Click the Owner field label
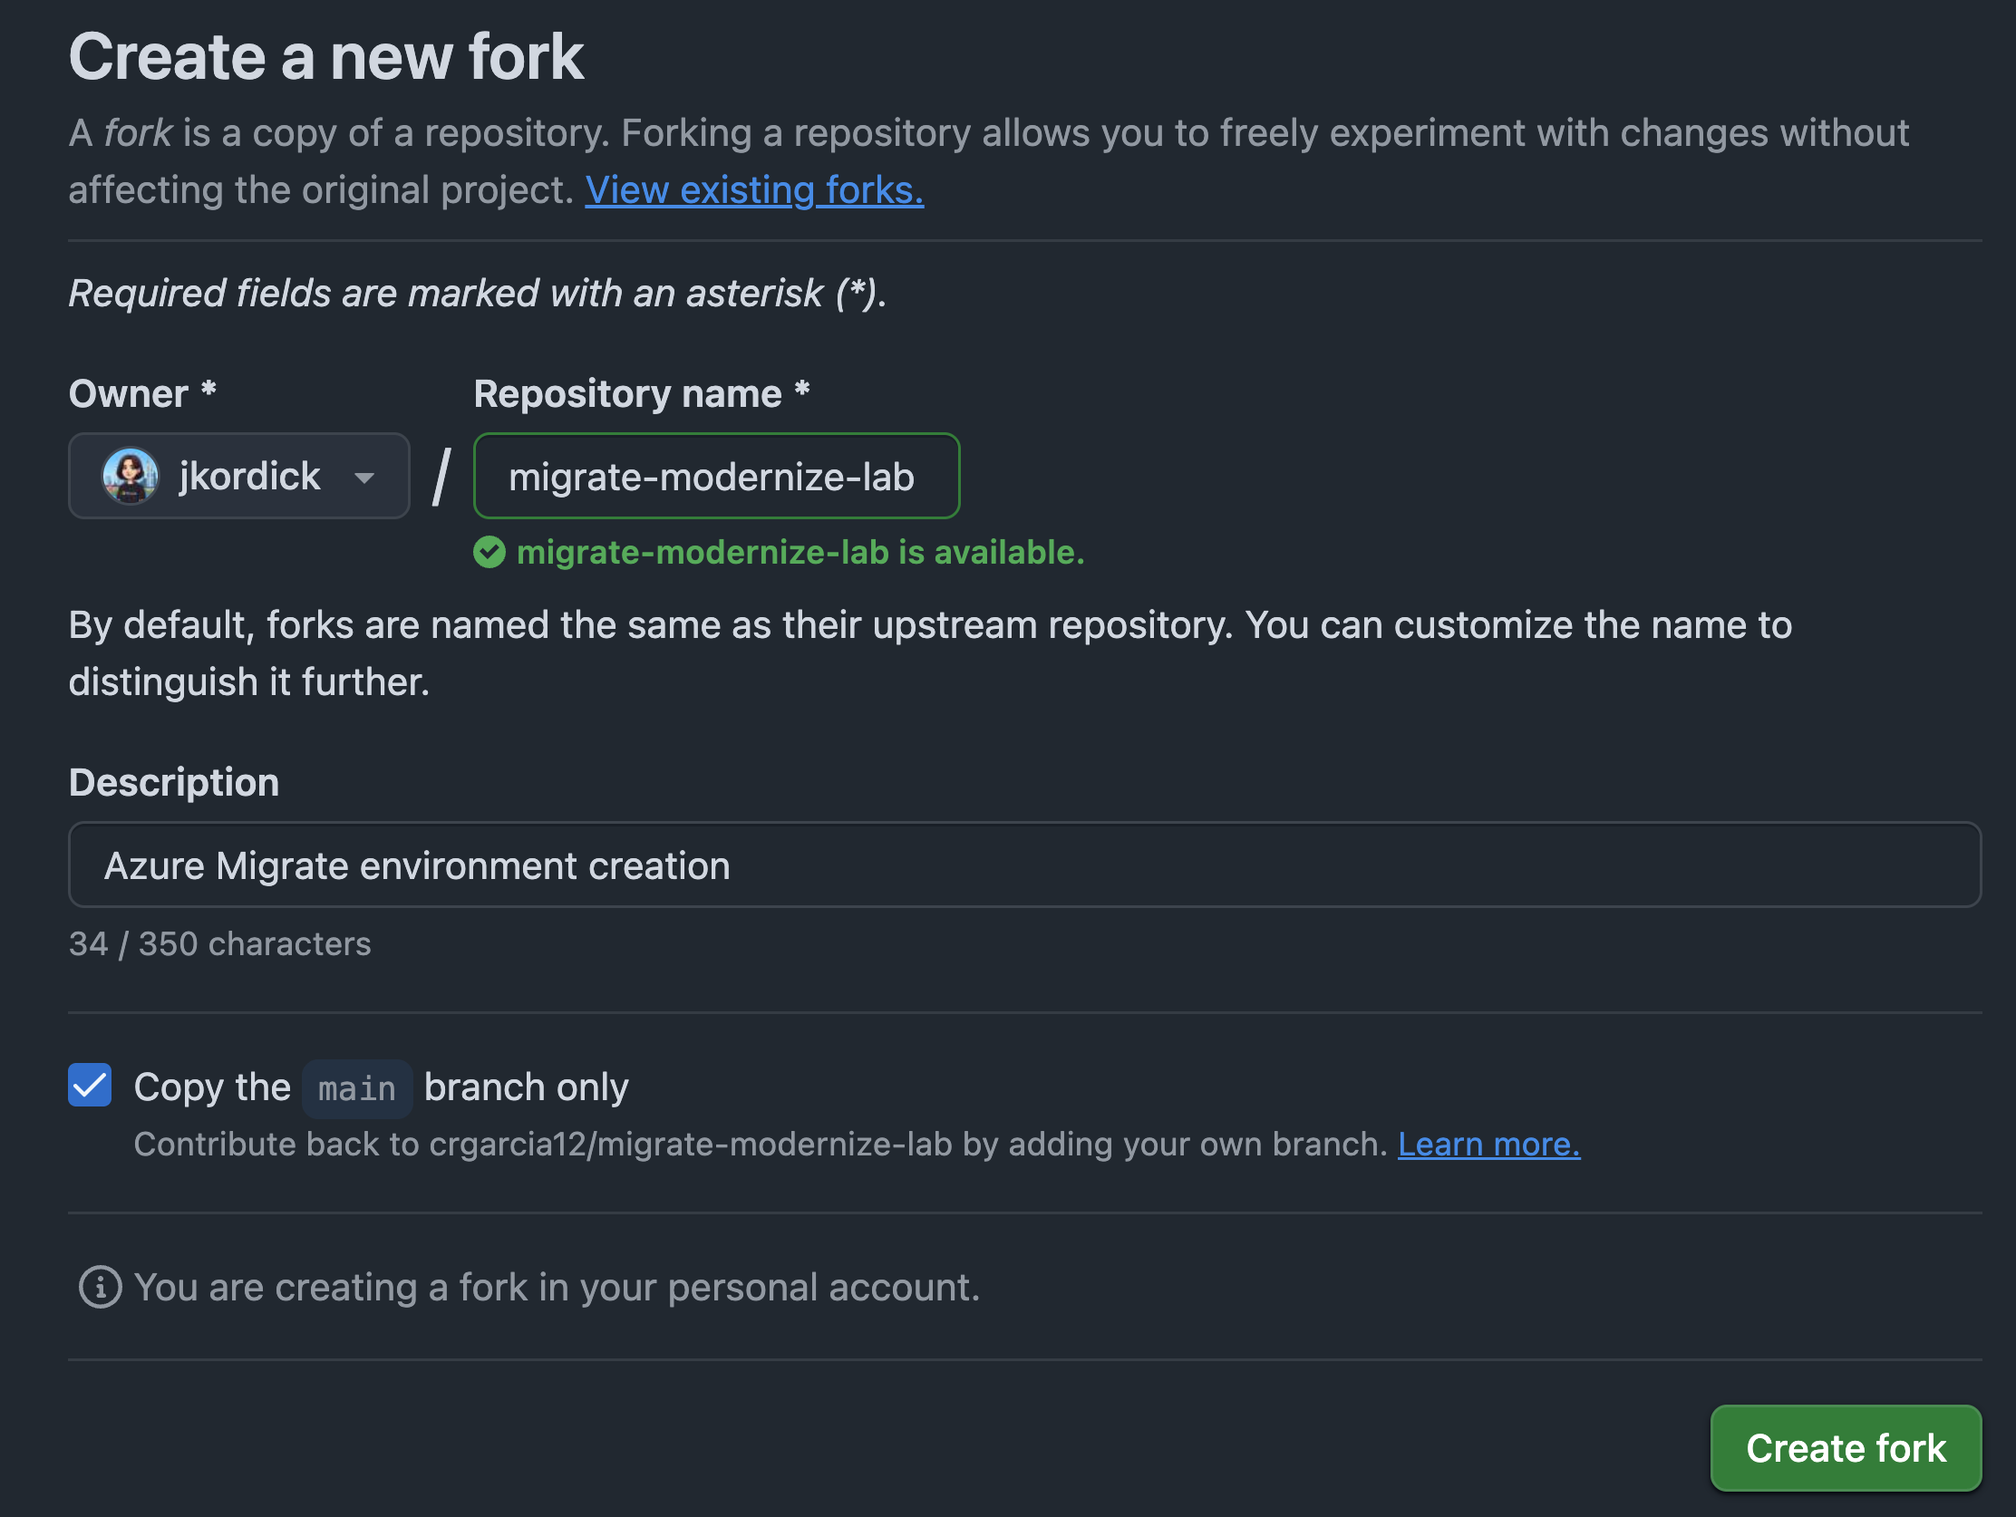 click(x=129, y=393)
